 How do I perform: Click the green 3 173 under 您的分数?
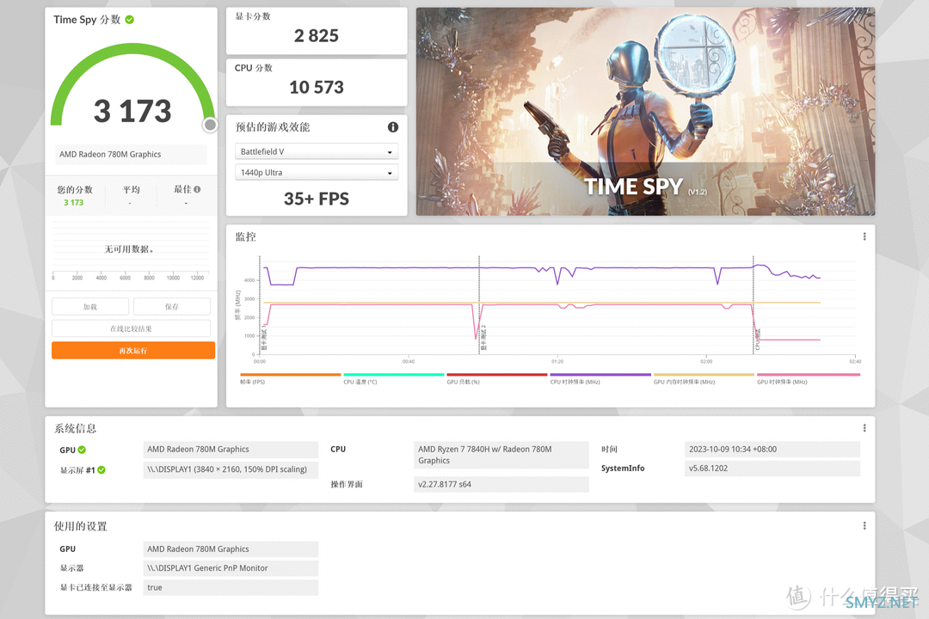73,203
